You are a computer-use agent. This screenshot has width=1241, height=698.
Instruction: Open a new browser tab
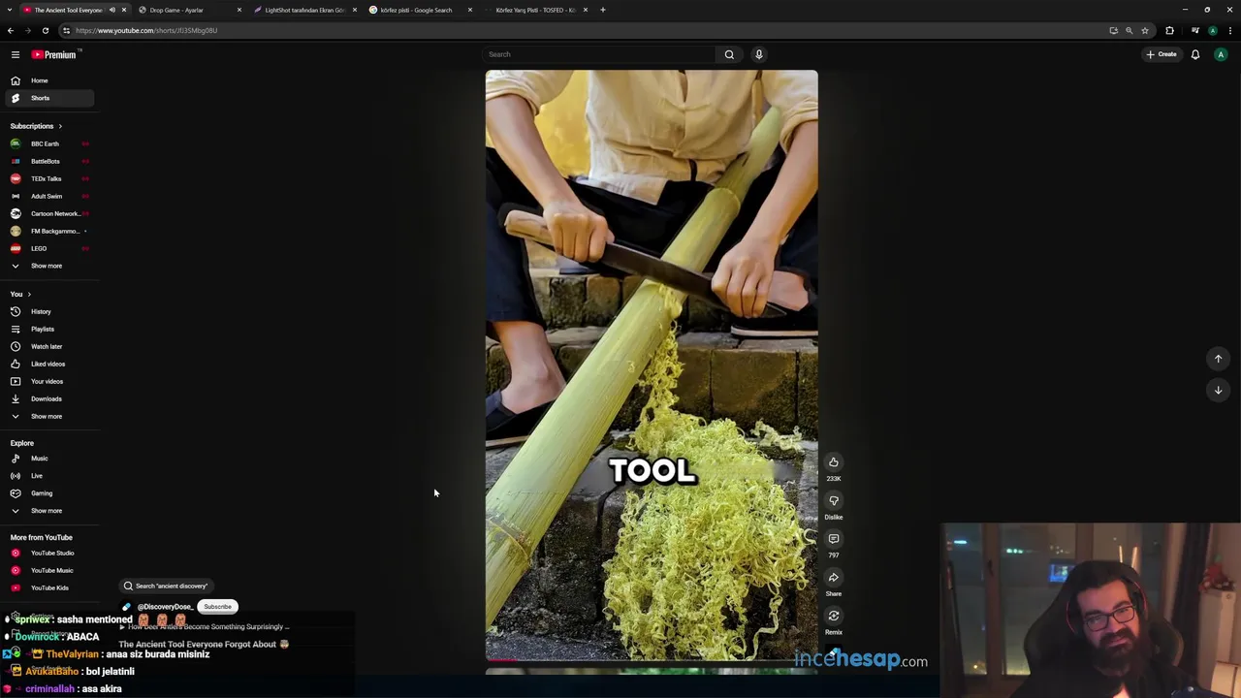(602, 10)
